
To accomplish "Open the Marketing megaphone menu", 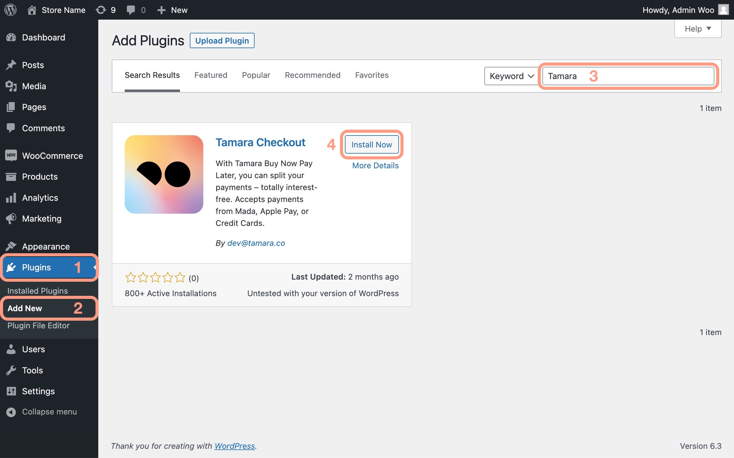I will click(x=41, y=219).
